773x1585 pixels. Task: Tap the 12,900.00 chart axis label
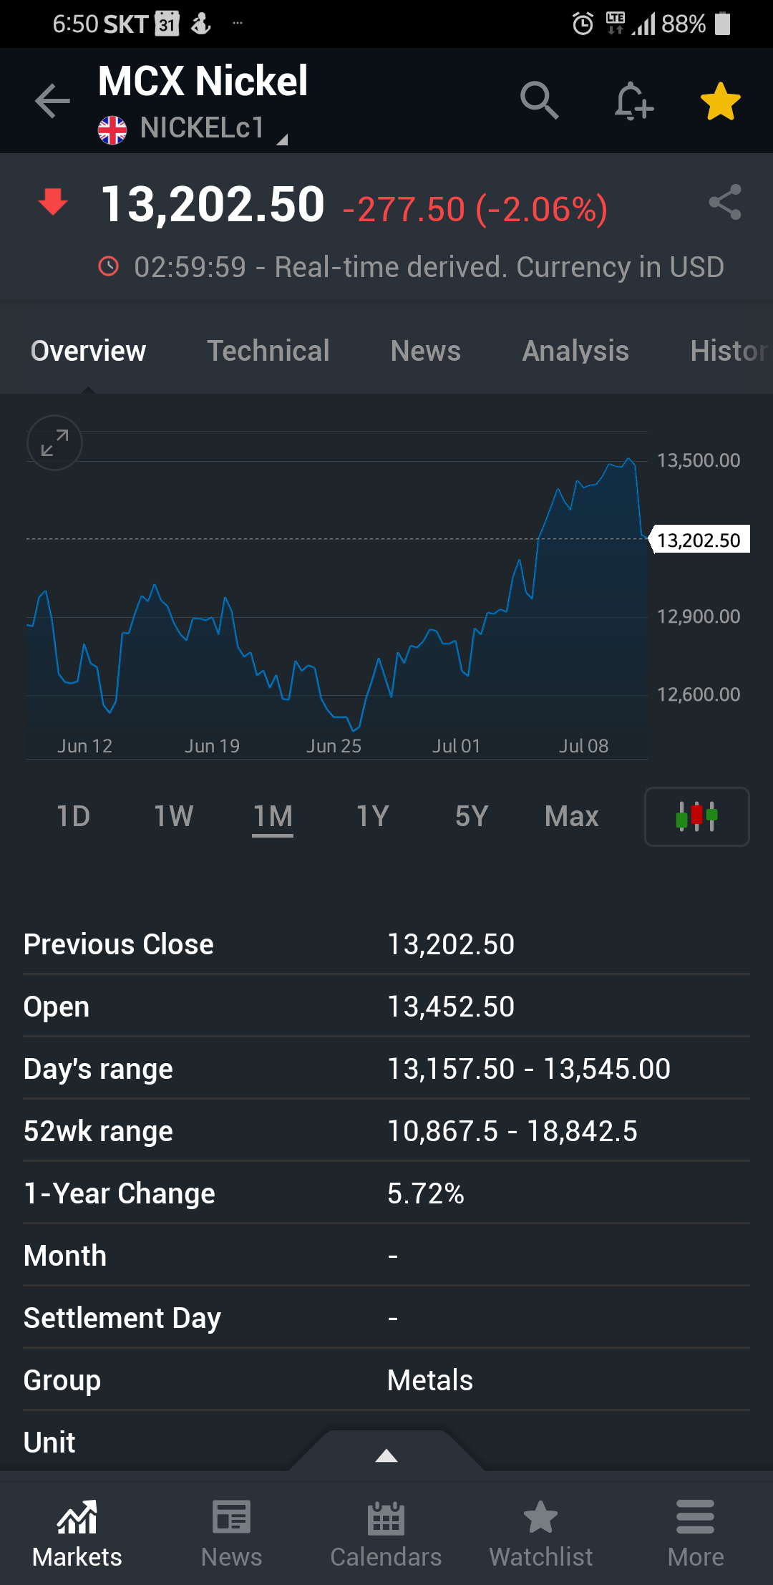click(699, 616)
